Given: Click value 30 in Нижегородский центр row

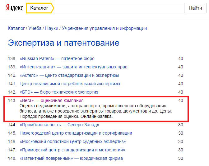Looking at the screenshot, I should tap(181, 133).
